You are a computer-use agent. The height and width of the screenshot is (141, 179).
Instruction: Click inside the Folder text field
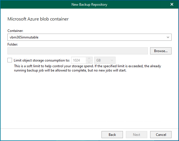pyautogui.click(x=78, y=51)
